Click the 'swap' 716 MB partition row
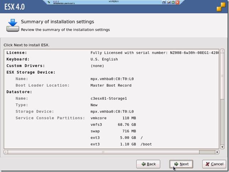Screen dimensions: 229x172 tap(113, 131)
